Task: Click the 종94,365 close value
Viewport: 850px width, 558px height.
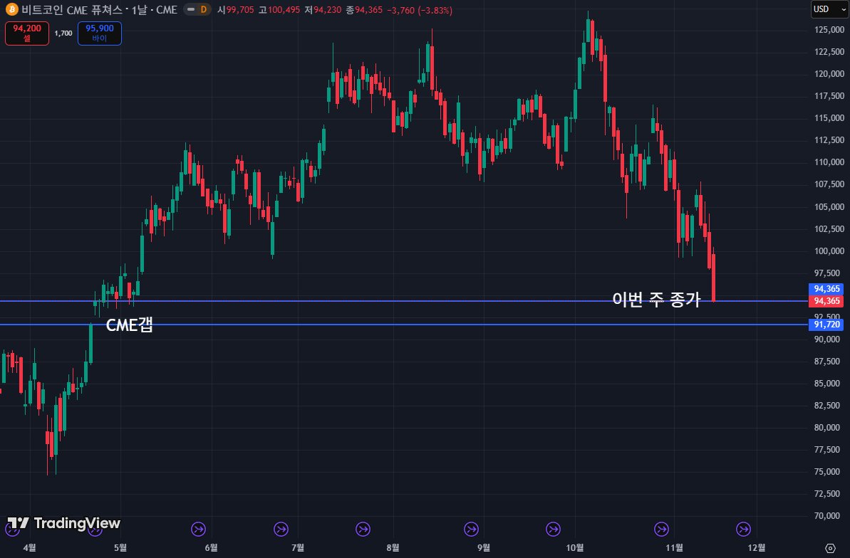Action: click(x=364, y=10)
